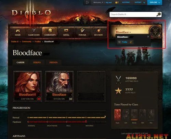The width and height of the screenshot is (171, 139).
Task: Switch to the Friends tab
Action: pos(53,62)
